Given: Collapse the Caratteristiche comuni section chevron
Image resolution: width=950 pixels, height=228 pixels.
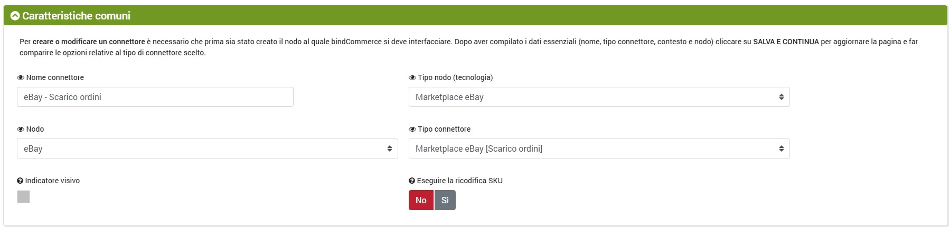Looking at the screenshot, I should pos(15,16).
